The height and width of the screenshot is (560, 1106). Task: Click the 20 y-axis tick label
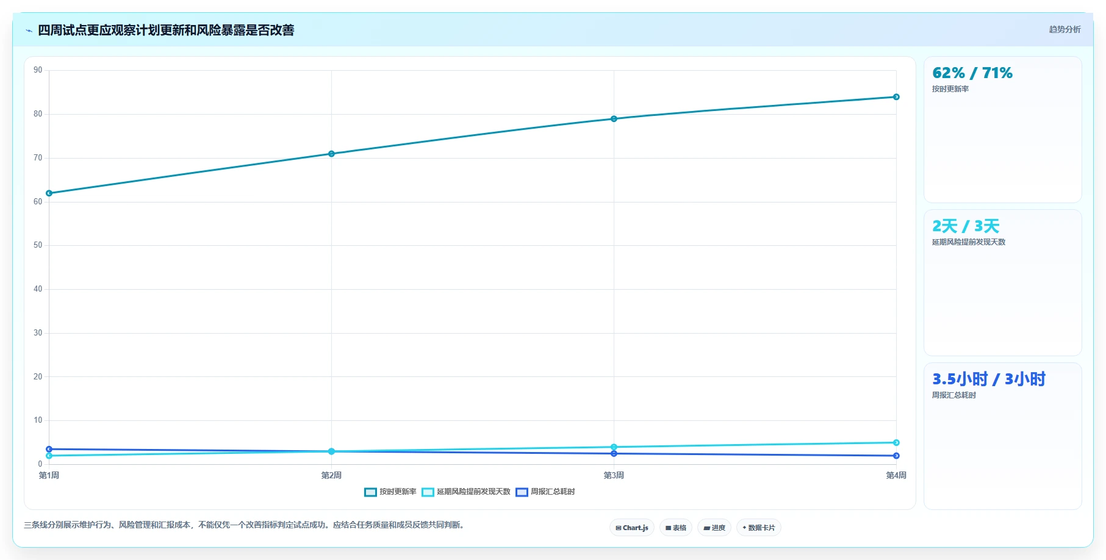(x=38, y=377)
